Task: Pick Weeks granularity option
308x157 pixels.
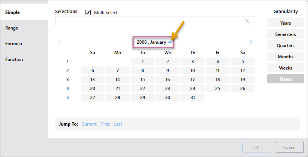Action: pos(285,68)
